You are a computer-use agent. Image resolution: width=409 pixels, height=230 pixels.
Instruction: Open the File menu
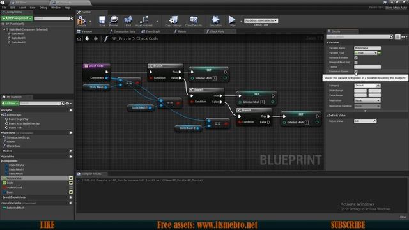[4, 8]
